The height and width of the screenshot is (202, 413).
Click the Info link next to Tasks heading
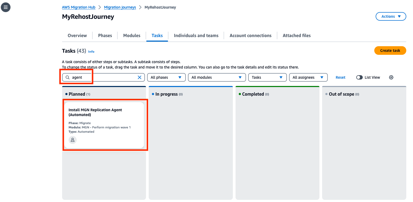(x=91, y=52)
